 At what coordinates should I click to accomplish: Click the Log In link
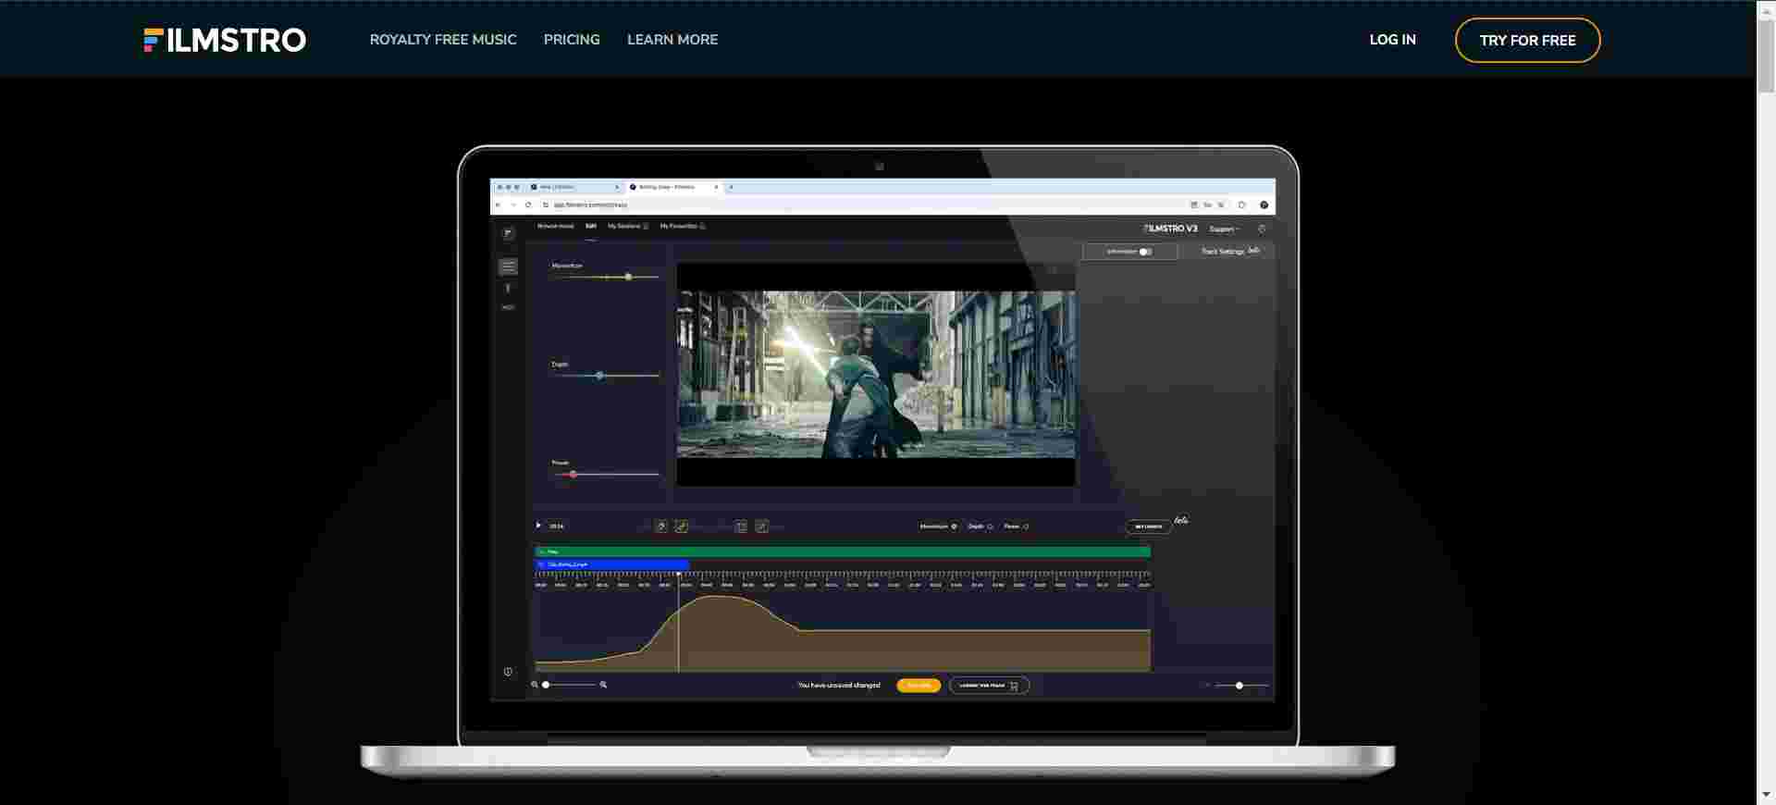coord(1392,40)
